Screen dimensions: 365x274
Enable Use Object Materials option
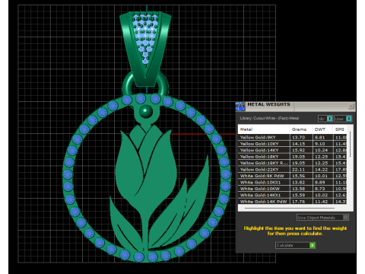click(x=322, y=218)
